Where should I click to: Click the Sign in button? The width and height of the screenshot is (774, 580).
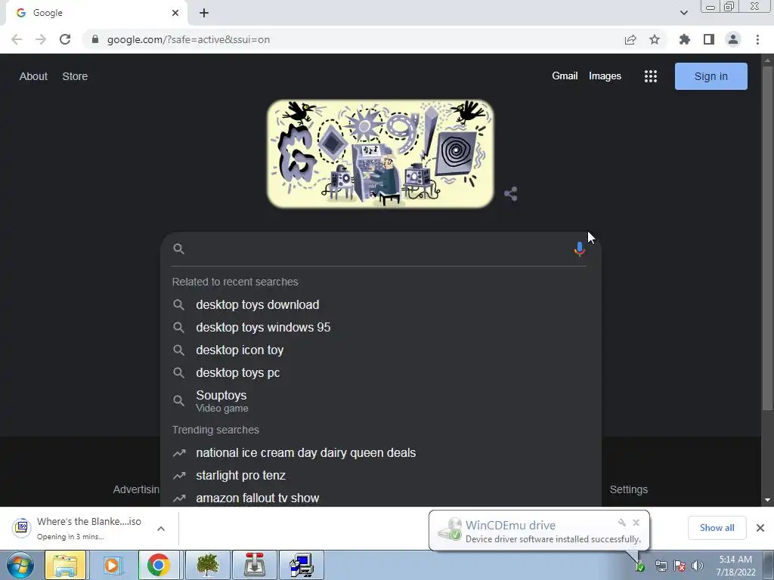(711, 76)
